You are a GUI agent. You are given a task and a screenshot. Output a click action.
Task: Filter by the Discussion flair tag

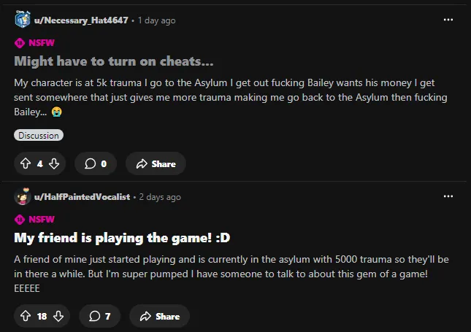[39, 136]
